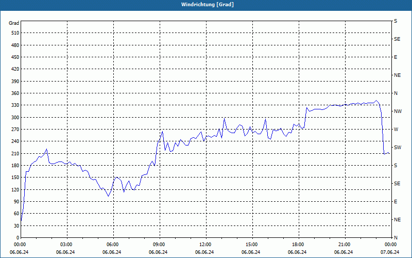Viewport: 412px width, 258px height.
Task: Click the 360 degree axis label
Action: (x=15, y=93)
